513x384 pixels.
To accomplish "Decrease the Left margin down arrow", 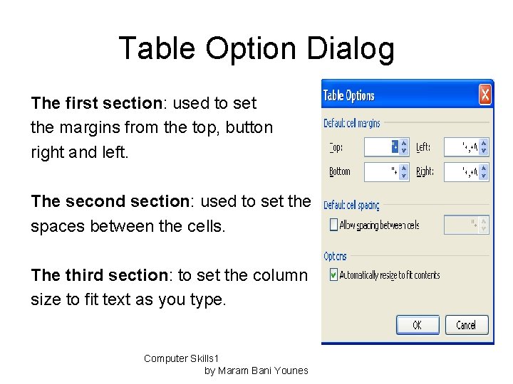I will point(484,151).
